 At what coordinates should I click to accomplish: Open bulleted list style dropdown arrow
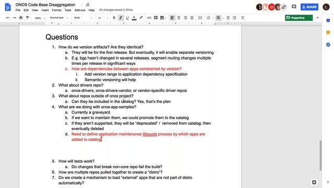[x=223, y=18]
